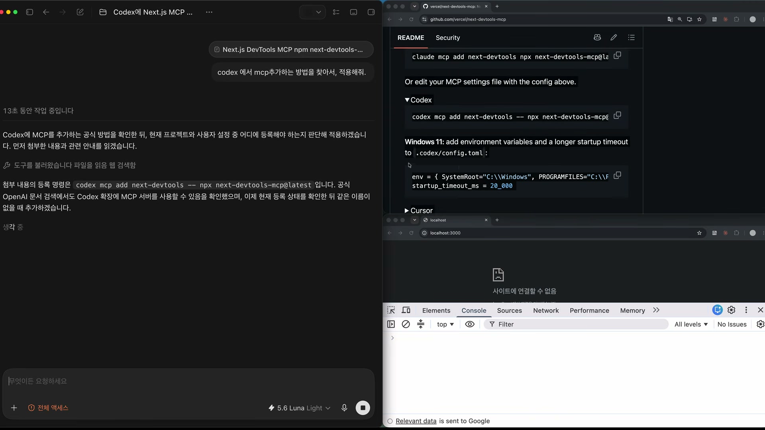
Task: Expand the tool-call summary line with wrench icon
Action: pyautogui.click(x=69, y=165)
